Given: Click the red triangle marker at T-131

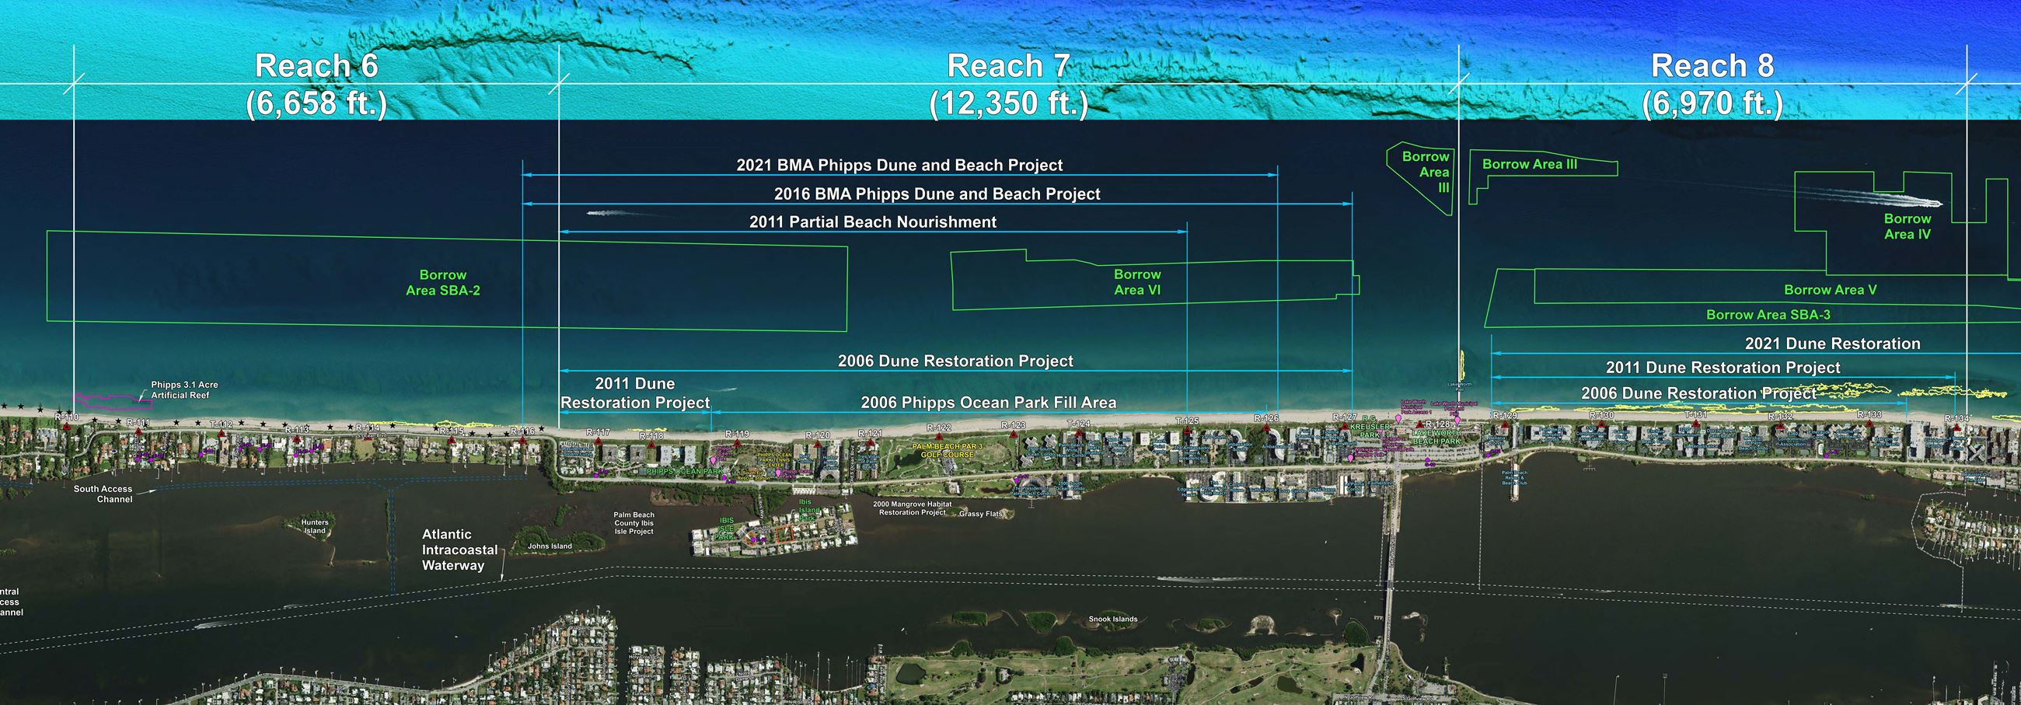Looking at the screenshot, I should pos(1696,424).
